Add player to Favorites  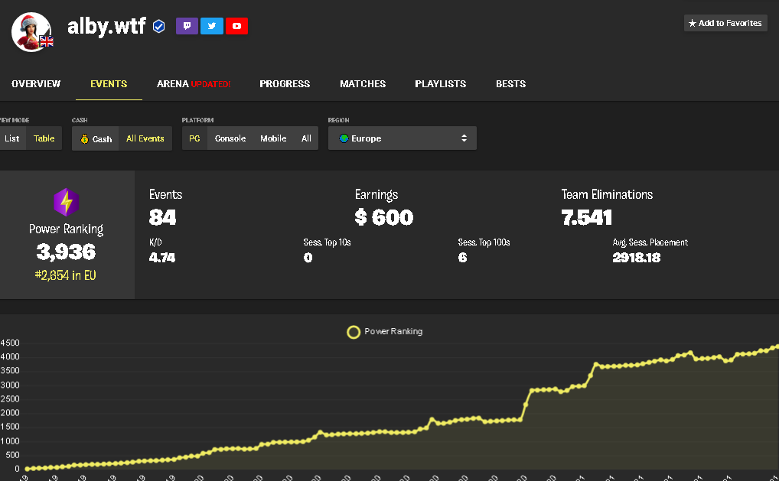pyautogui.click(x=725, y=23)
